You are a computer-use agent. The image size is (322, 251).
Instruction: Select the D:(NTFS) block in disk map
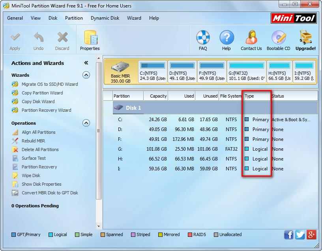(x=182, y=72)
